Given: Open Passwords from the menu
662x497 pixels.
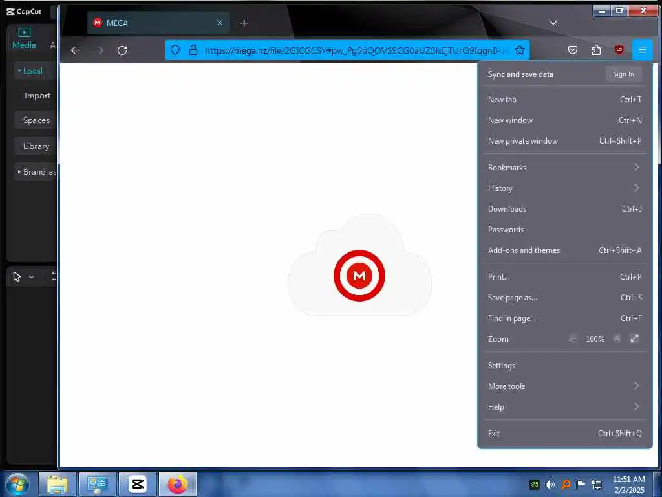Looking at the screenshot, I should (x=564, y=230).
